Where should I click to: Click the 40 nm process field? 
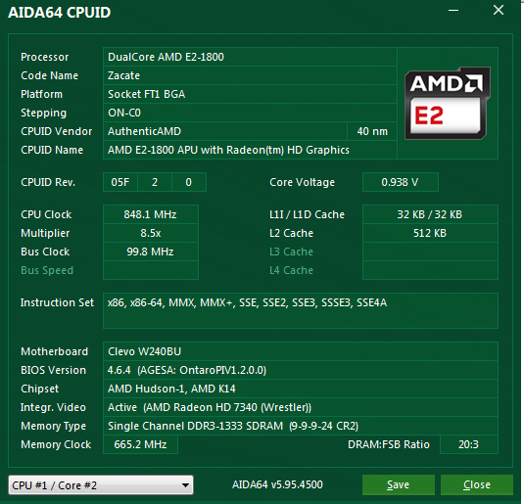tap(372, 131)
